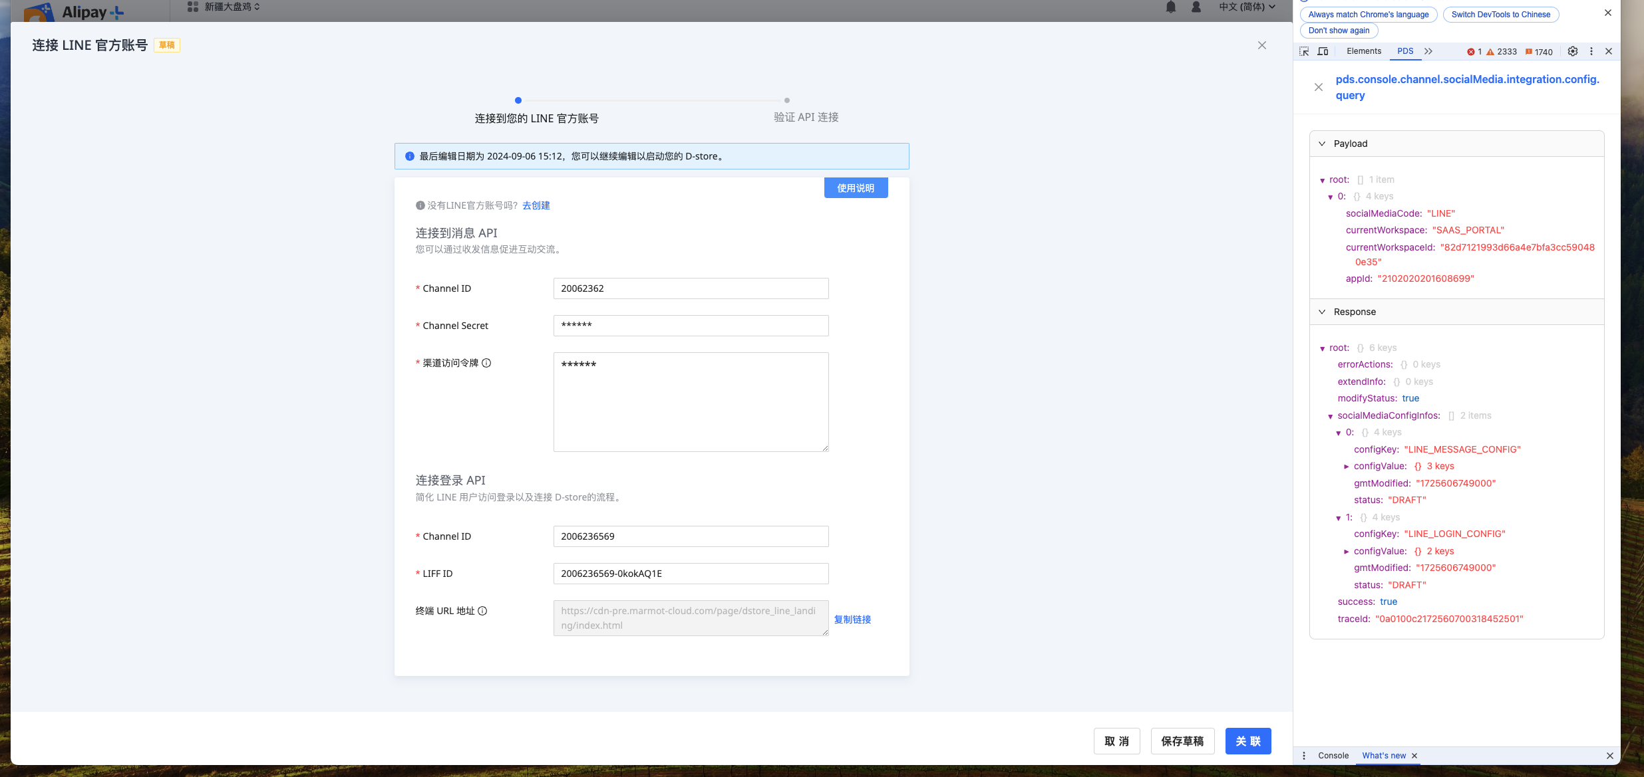This screenshot has height=777, width=1644.
Task: Open the DevTools three-dot customize menu
Action: (1591, 51)
